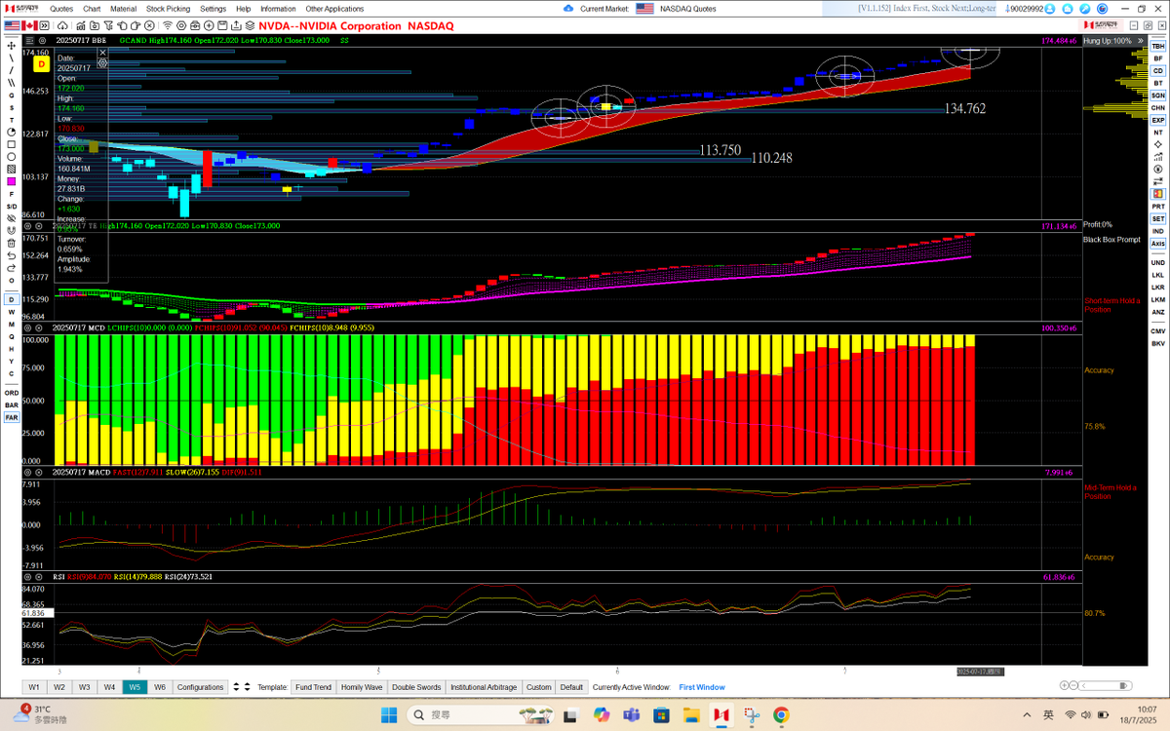The height and width of the screenshot is (731, 1170).
Task: Collapse Hung Up panel double chevron
Action: pyautogui.click(x=1140, y=41)
